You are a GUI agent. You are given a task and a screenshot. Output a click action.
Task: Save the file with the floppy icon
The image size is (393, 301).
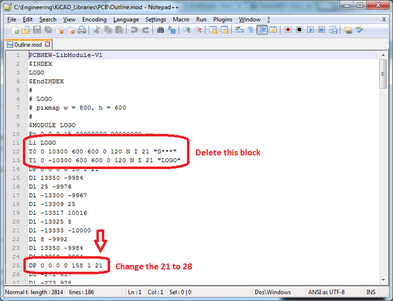(x=37, y=30)
